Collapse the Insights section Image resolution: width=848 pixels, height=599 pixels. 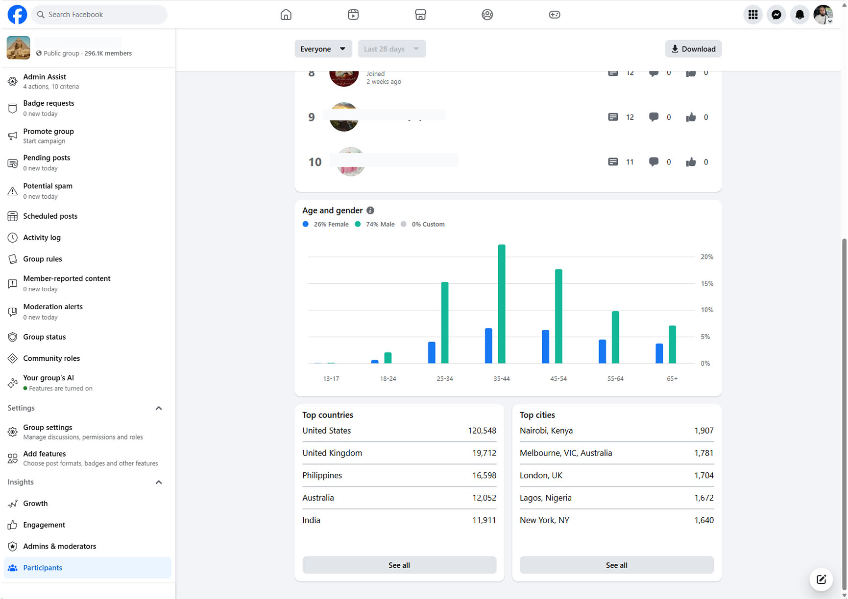[x=159, y=482]
